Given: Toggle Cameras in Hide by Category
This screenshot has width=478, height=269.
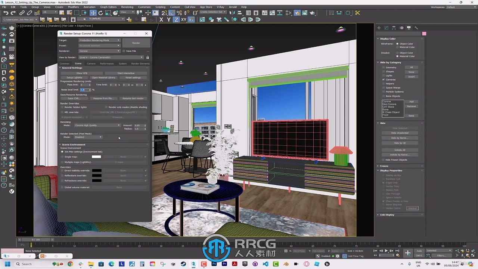Looking at the screenshot, I should pyautogui.click(x=384, y=80).
